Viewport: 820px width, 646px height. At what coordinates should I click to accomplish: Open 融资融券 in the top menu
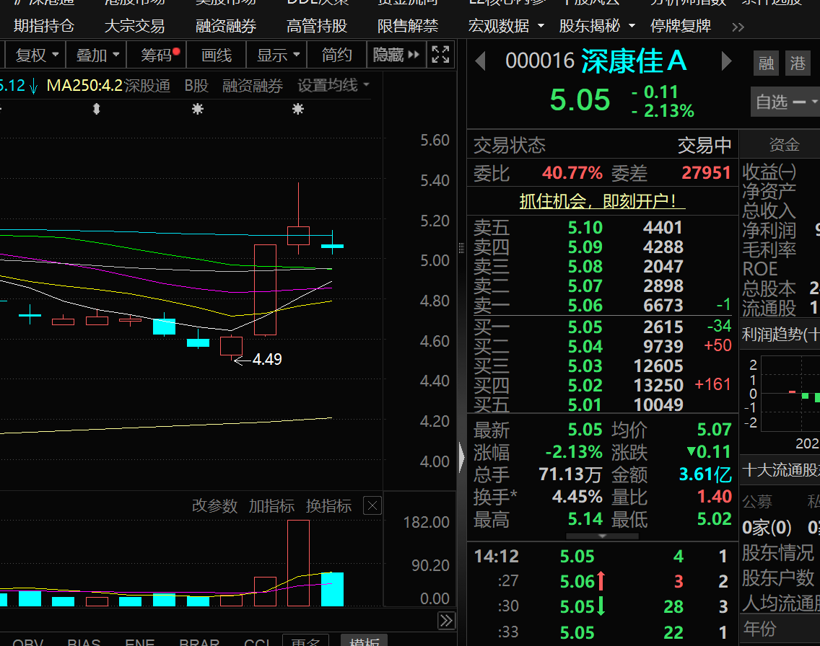coord(225,25)
